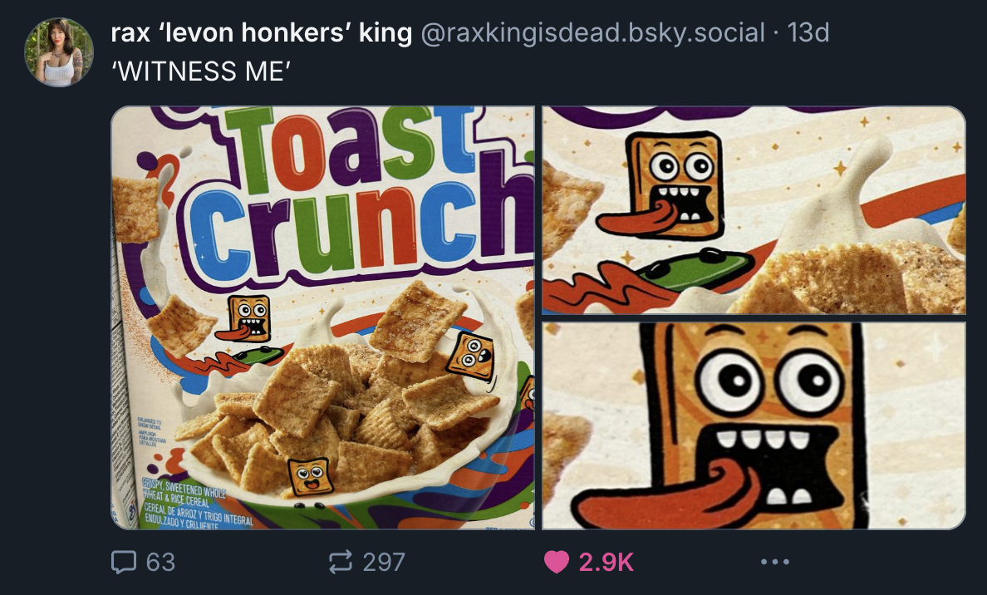Click the reply count 63
This screenshot has height=595, width=987.
click(160, 563)
